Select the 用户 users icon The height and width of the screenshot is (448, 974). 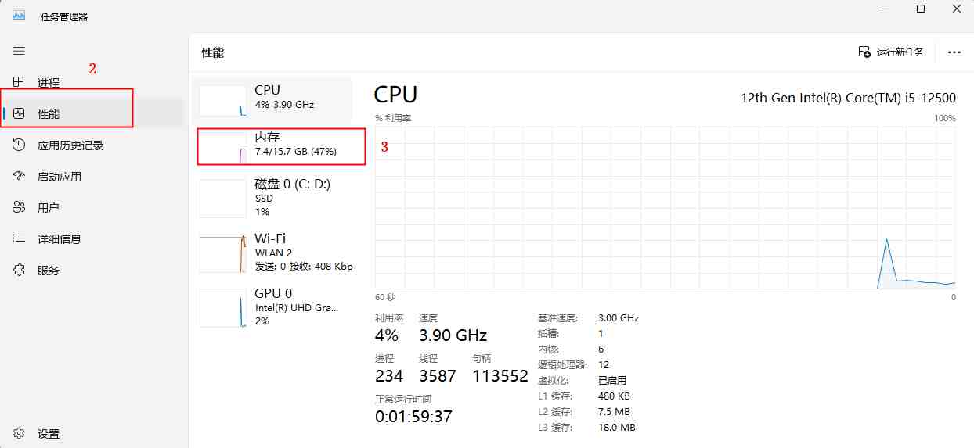pyautogui.click(x=20, y=207)
